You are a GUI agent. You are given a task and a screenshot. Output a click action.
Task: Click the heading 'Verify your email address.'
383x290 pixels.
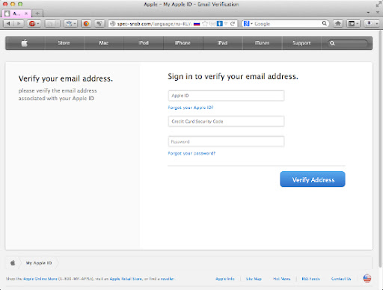(66, 78)
